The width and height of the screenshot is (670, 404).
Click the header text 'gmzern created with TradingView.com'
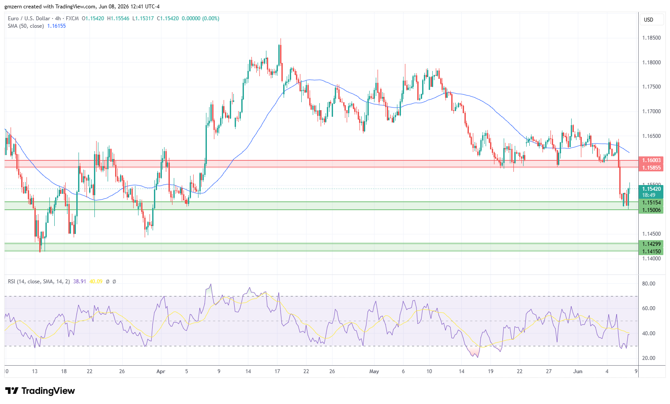[49, 7]
